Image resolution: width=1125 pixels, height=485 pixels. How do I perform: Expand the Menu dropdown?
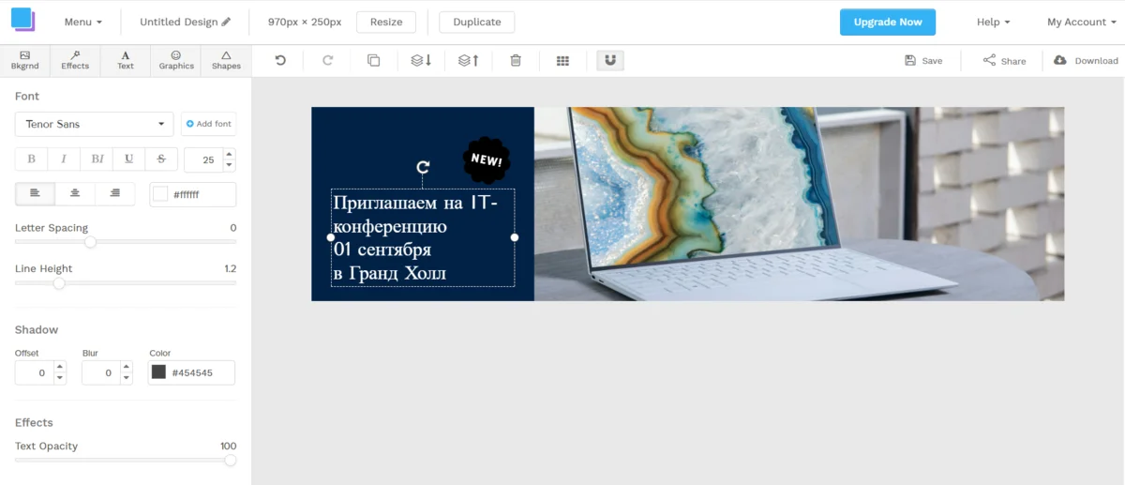83,22
